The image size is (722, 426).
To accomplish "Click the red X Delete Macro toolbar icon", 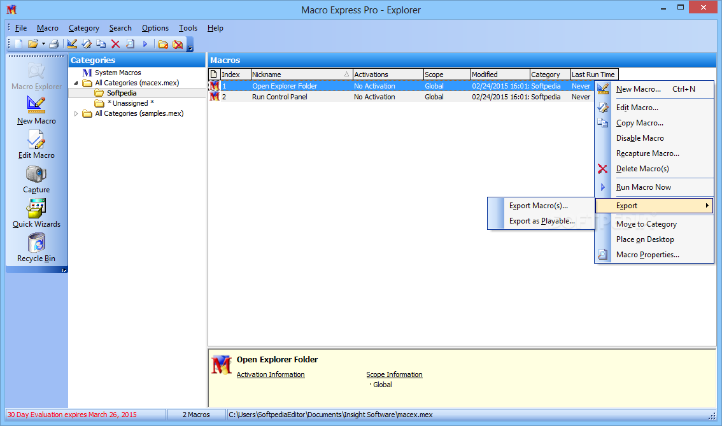I will [116, 44].
